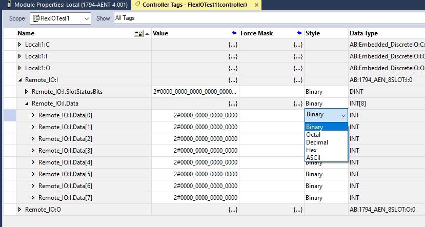
Task: Expand the Local:1:I tag
Action: (19, 56)
